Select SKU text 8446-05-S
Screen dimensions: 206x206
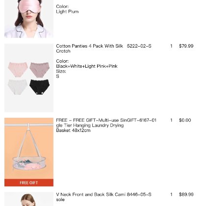coord(139,194)
